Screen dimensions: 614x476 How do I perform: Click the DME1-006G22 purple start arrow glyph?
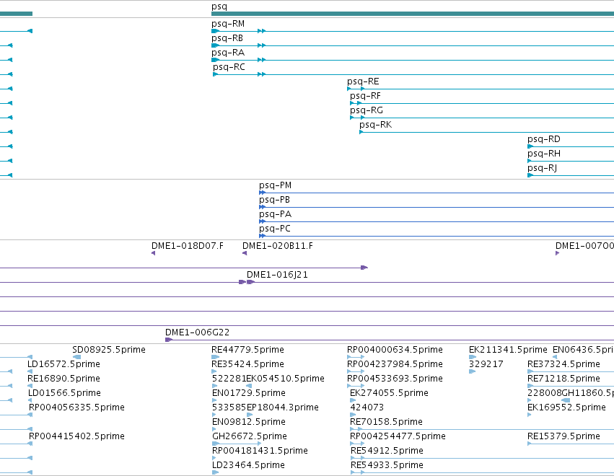point(169,340)
